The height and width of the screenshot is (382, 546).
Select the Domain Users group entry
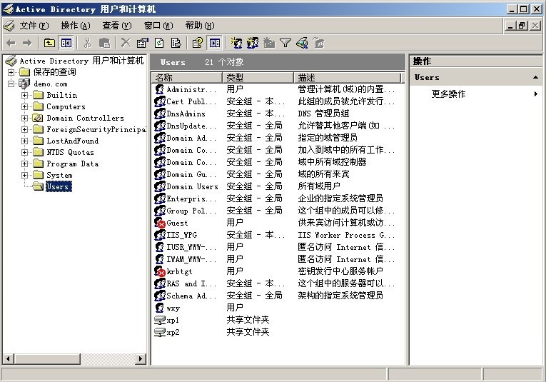coord(192,186)
